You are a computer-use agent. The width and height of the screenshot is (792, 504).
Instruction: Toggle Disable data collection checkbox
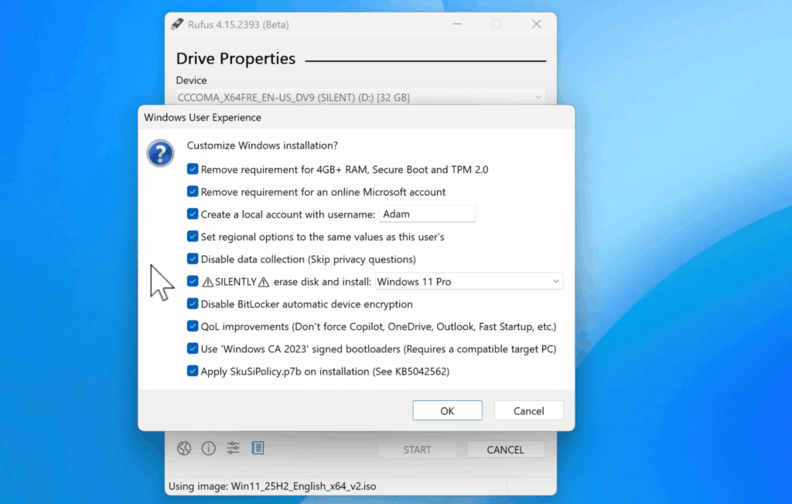[193, 259]
